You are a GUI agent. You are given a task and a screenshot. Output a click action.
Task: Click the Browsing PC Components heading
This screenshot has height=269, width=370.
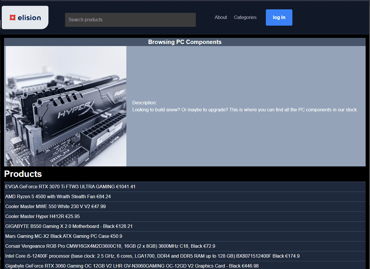click(x=185, y=42)
